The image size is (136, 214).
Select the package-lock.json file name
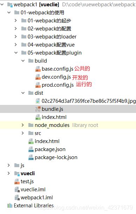(x=56, y=158)
